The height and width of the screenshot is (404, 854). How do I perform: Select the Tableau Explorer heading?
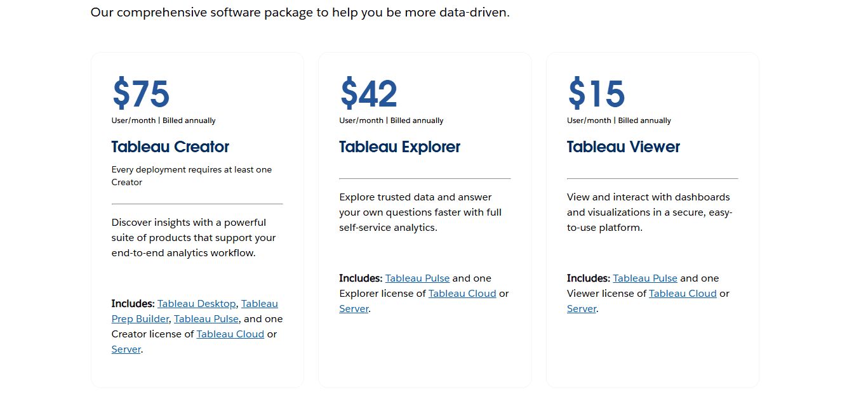(x=399, y=147)
